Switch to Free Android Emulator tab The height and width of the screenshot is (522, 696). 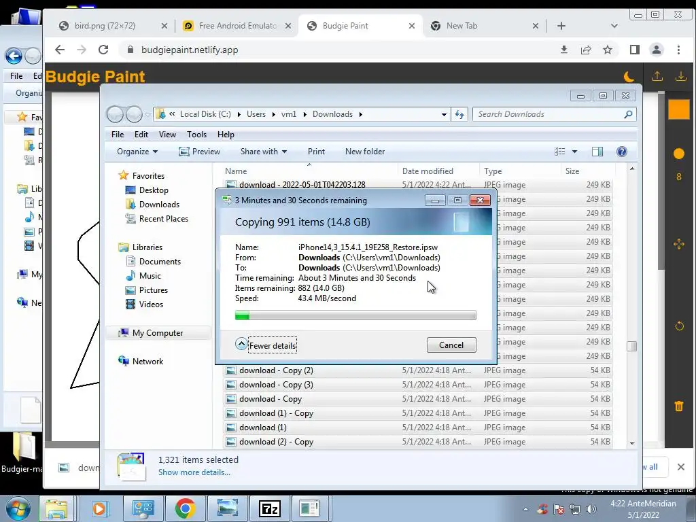[x=237, y=26]
